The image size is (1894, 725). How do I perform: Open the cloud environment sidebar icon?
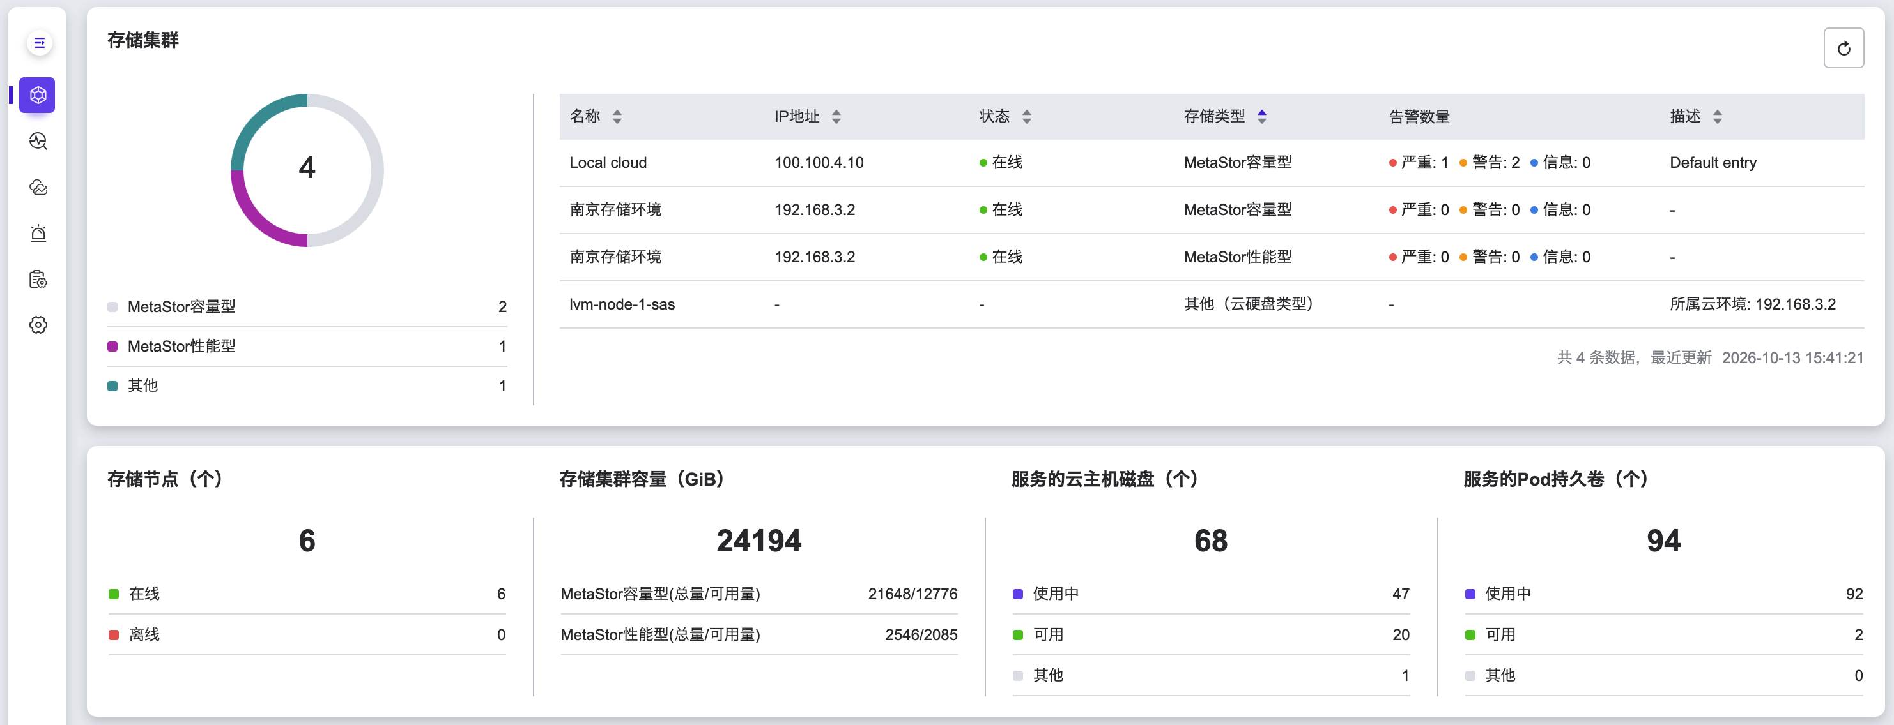pos(38,187)
